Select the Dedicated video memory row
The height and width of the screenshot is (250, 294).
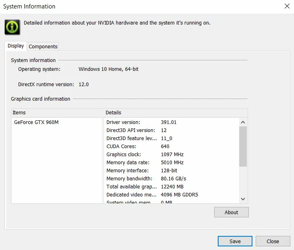pos(171,194)
